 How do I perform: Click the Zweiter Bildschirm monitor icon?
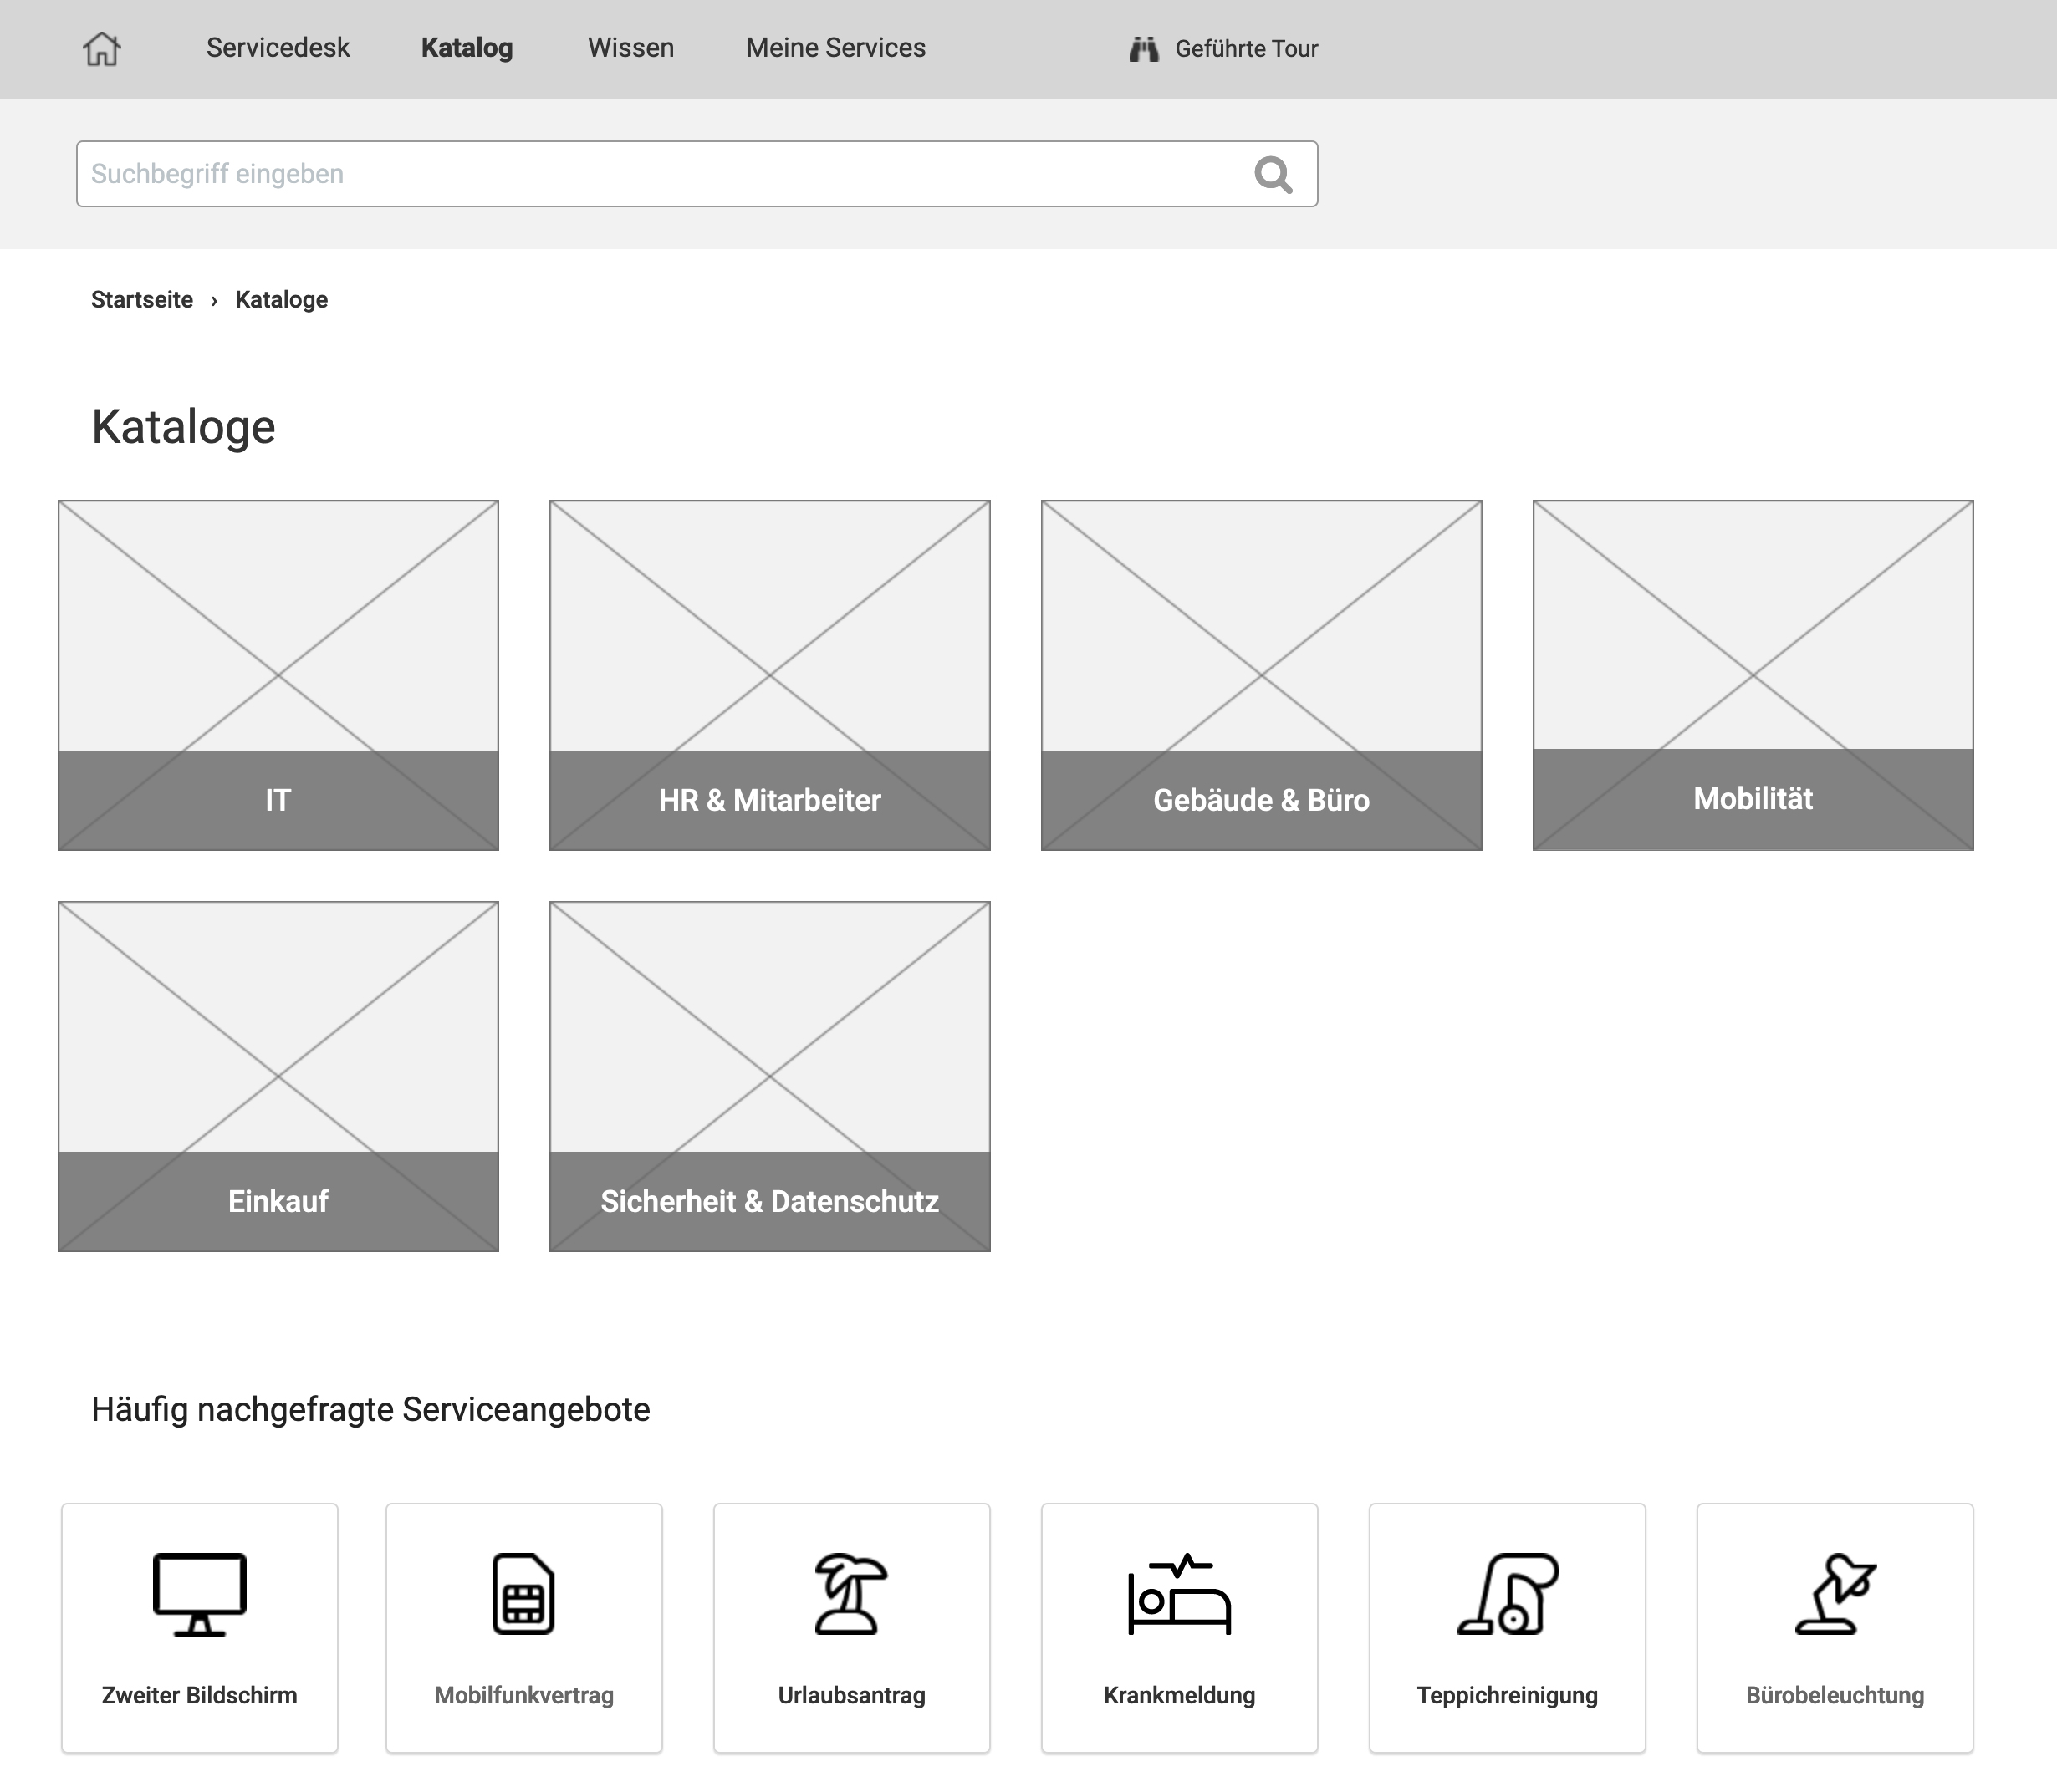click(x=197, y=1591)
